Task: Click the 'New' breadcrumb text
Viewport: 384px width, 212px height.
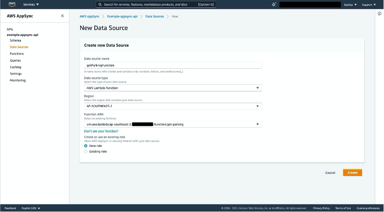Action: pos(175,17)
